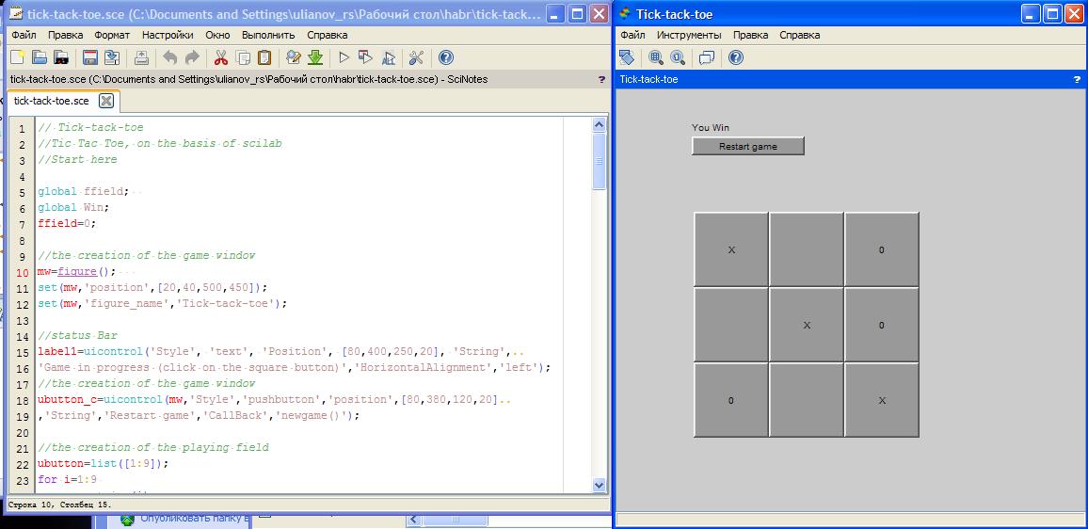Redo the edit in SciNotes toolbar
This screenshot has width=1088, height=529.
pyautogui.click(x=191, y=56)
